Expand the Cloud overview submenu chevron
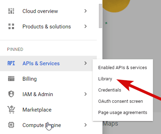Viewport: 161px width, 134px height. [86, 11]
